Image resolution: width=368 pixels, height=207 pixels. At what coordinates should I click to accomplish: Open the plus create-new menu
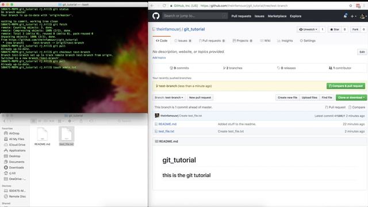353,16
